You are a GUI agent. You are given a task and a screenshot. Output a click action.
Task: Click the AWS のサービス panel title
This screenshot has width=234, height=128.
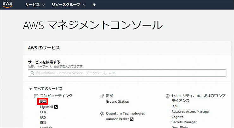tap(44, 48)
